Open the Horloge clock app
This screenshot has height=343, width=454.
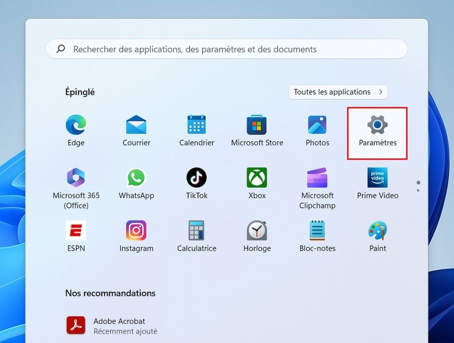(x=257, y=236)
